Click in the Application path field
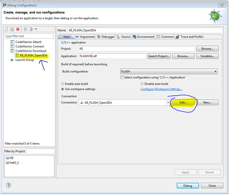Viewport: 229px width, 195px height. click(112, 56)
